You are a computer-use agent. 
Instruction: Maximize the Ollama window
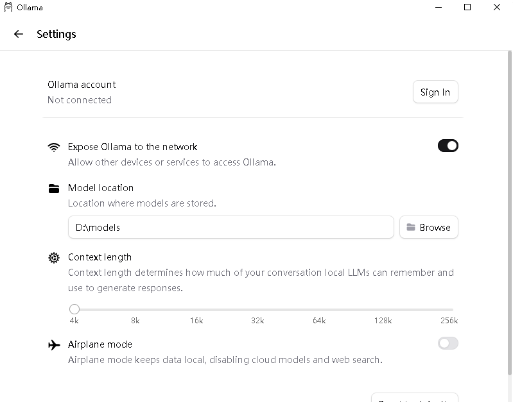click(467, 8)
